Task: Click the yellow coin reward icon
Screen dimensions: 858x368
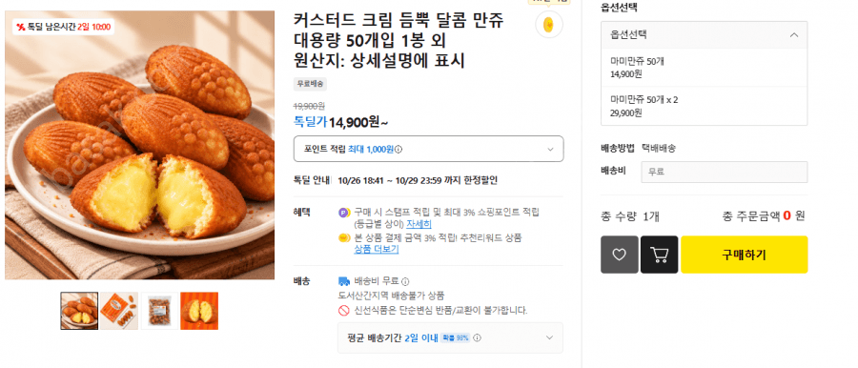Action: tap(549, 25)
